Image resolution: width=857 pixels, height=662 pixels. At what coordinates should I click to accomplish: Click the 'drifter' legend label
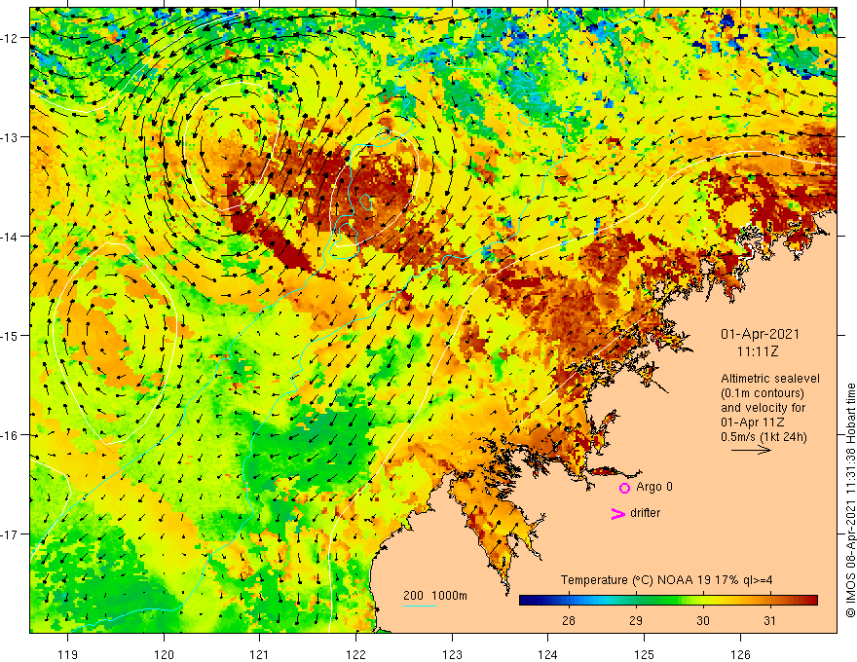coord(645,513)
